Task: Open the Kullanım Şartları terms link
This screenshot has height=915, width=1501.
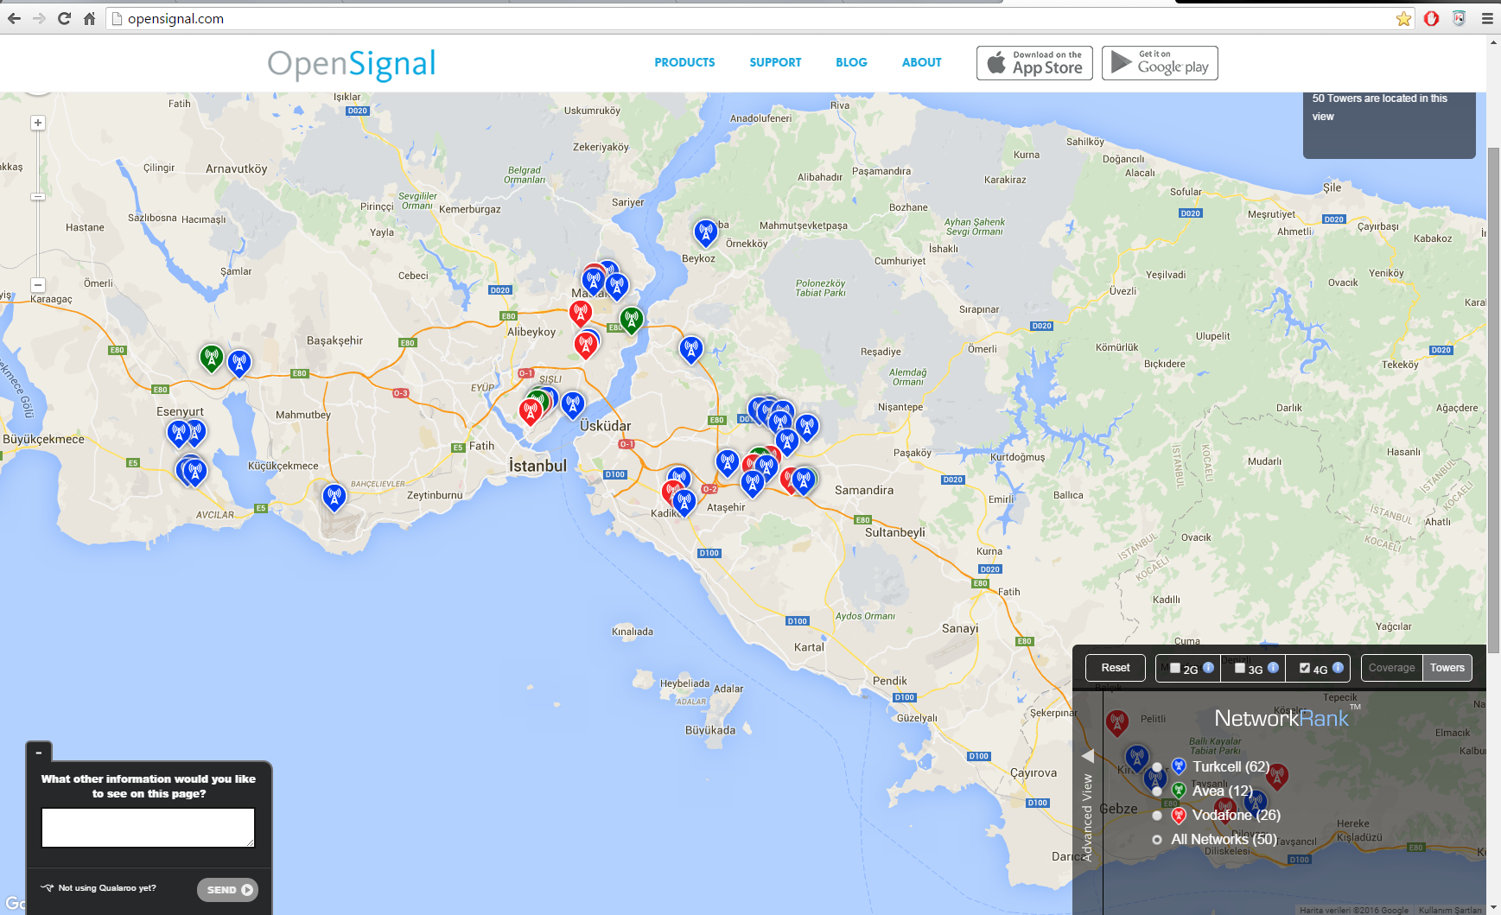Action: [x=1450, y=910]
